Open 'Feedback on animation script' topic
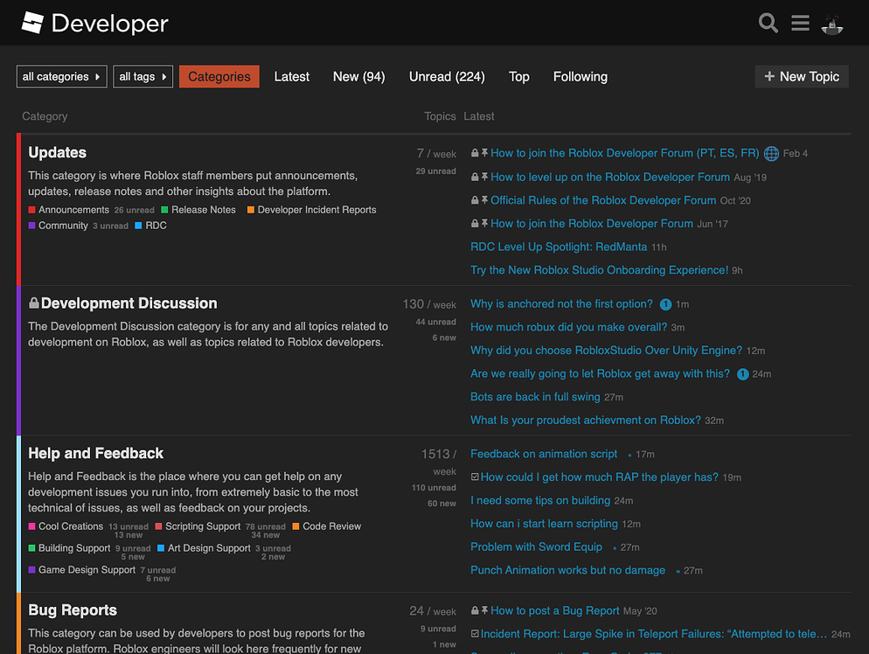The image size is (869, 654). (544, 454)
